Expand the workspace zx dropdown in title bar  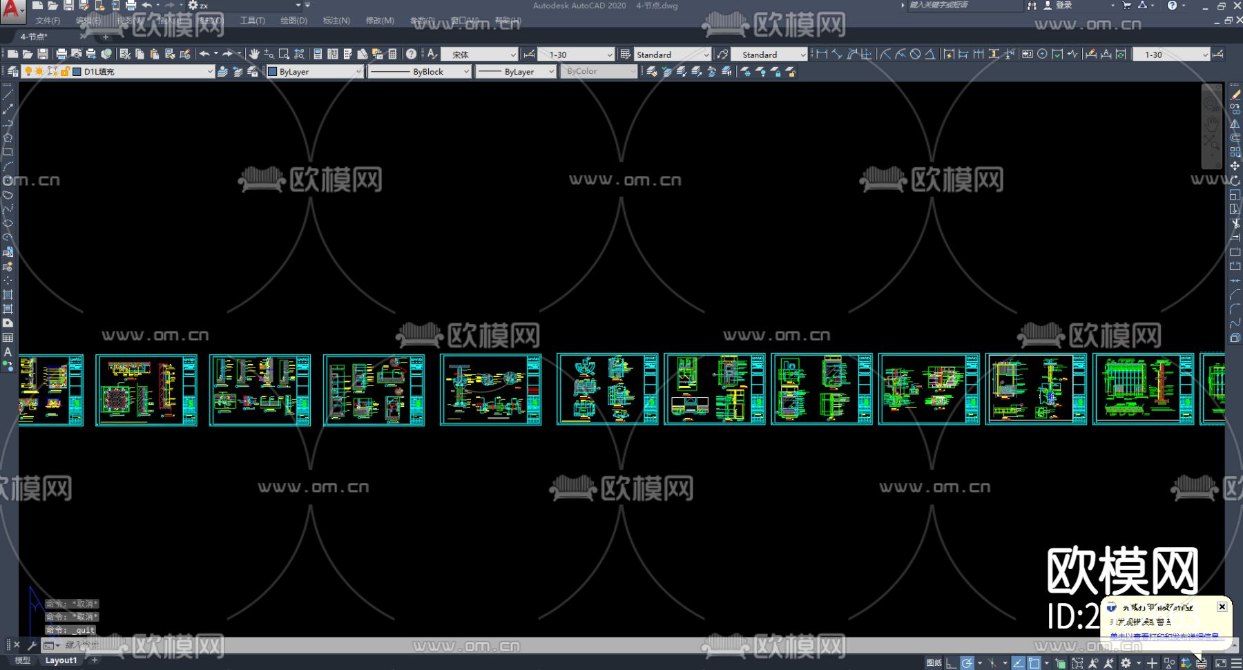click(x=298, y=6)
